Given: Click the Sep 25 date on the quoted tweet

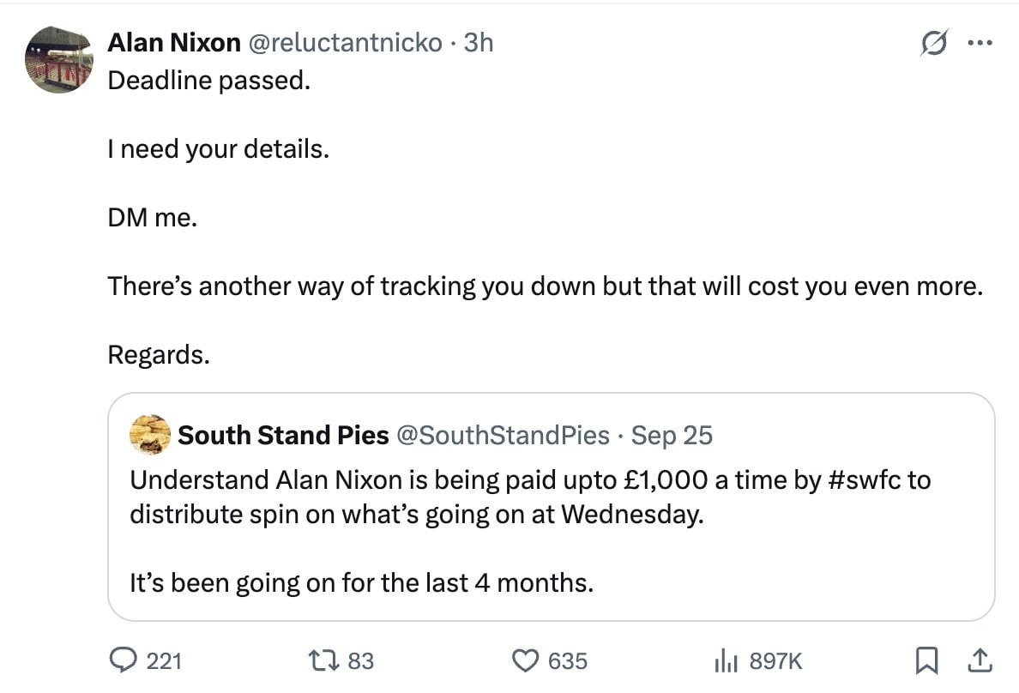Looking at the screenshot, I should point(672,436).
